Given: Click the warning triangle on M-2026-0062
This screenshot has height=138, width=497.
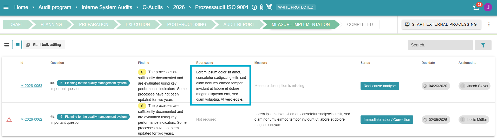Looking at the screenshot, I should [x=9, y=120].
